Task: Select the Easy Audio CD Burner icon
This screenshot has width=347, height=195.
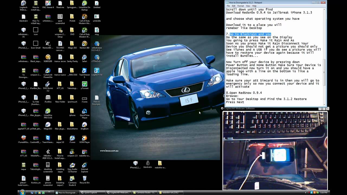Action: coord(72,168)
